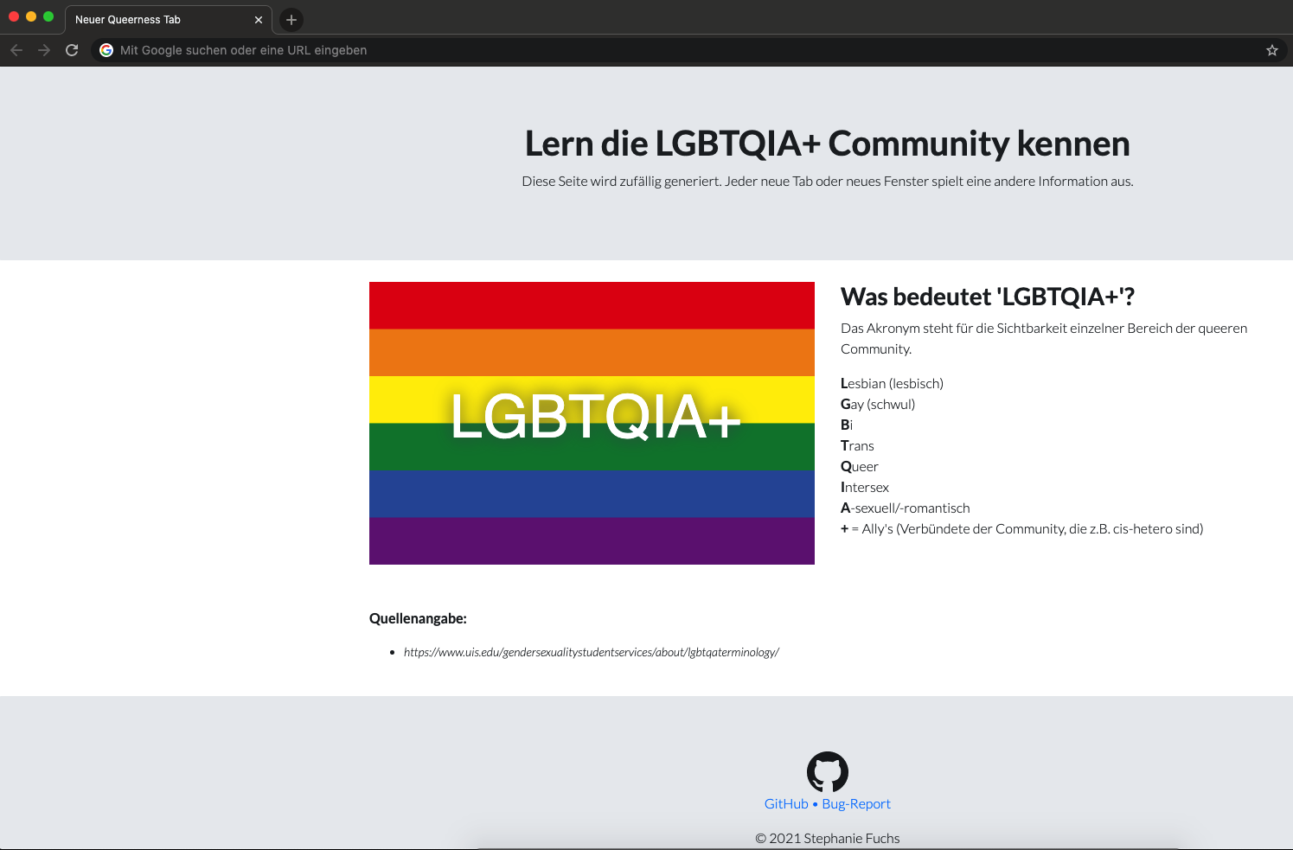
Task: Click the yellow minimize window button
Action: click(x=31, y=16)
